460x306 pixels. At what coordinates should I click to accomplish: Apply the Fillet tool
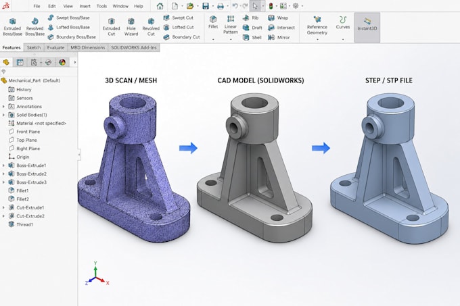click(x=213, y=22)
